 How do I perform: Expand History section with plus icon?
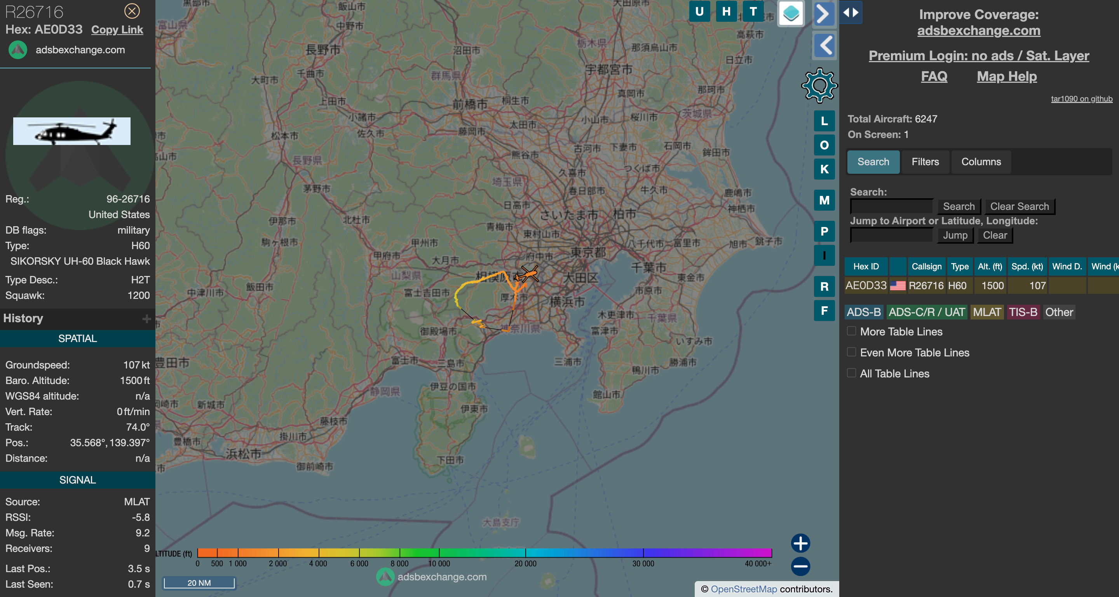146,319
